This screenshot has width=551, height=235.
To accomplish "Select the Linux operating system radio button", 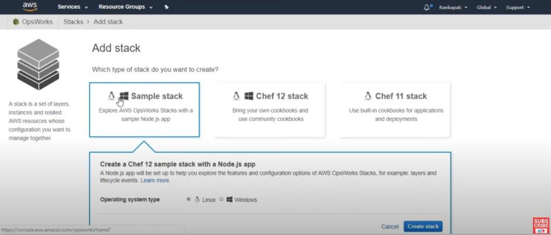I will click(188, 199).
